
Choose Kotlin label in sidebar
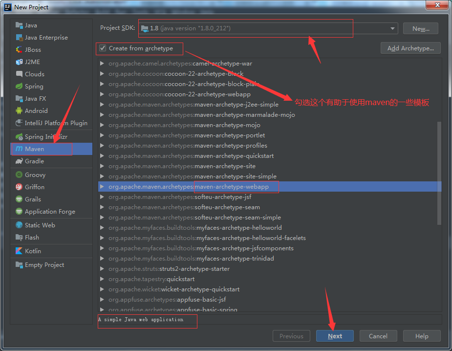pyautogui.click(x=33, y=251)
